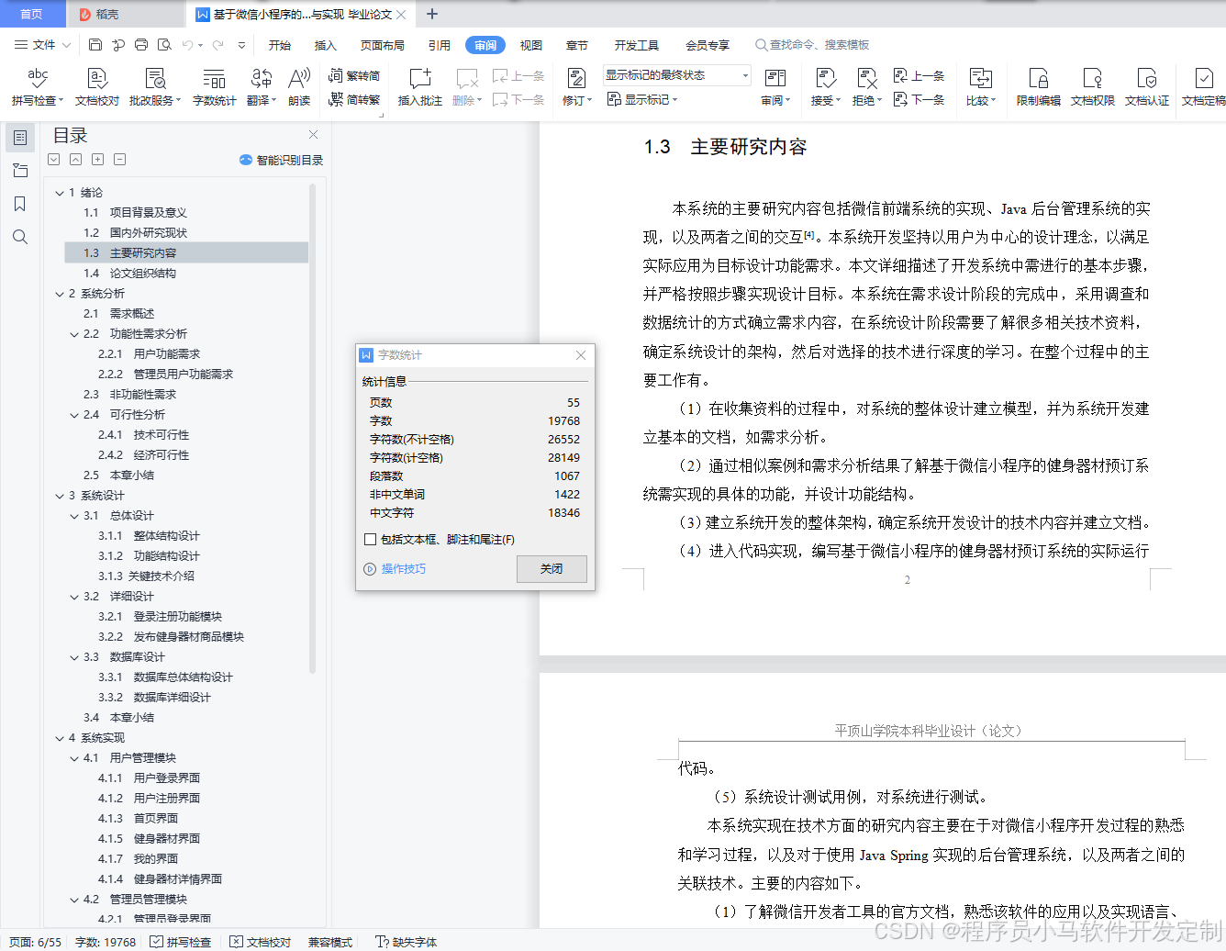The image size is (1226, 951).
Task: Insert a comment with 插入批注
Action: point(421,86)
